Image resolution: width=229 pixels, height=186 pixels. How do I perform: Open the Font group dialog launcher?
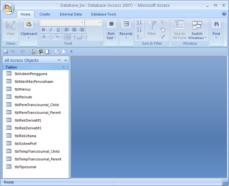(x=101, y=43)
